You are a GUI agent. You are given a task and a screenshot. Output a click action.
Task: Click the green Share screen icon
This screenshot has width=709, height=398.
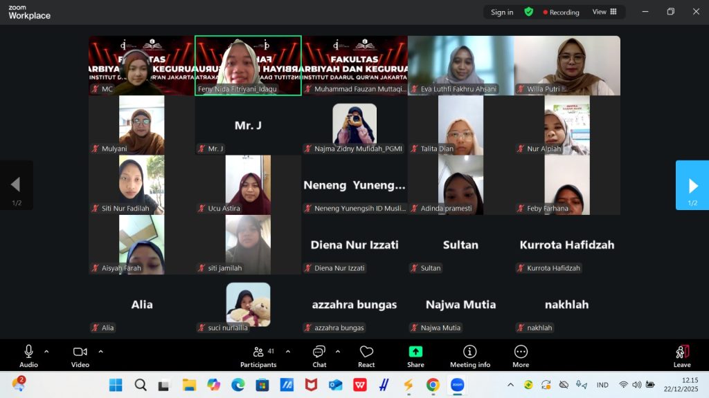click(x=415, y=352)
